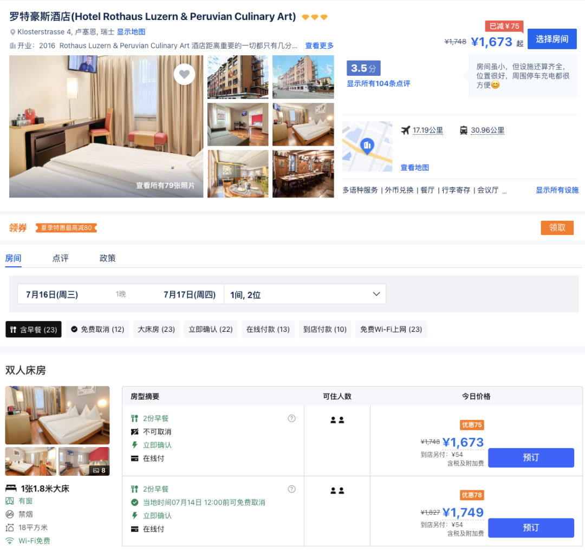Switch to the 点评 tab
Viewport: 585px width, 551px height.
(61, 258)
